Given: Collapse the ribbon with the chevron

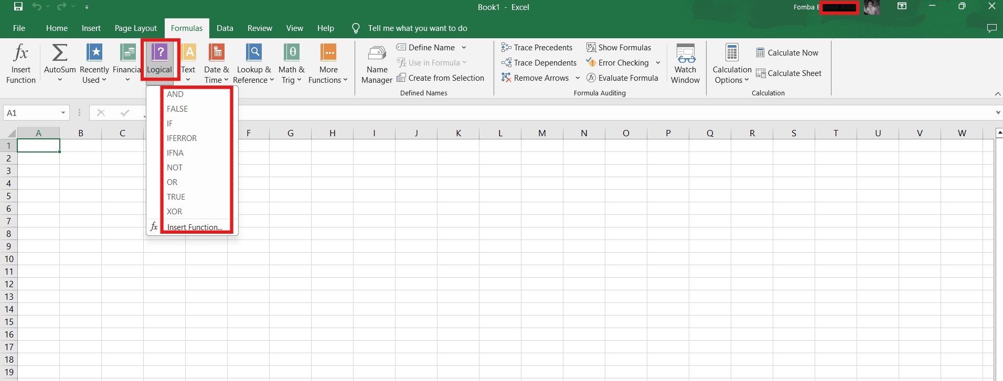Looking at the screenshot, I should [x=997, y=93].
